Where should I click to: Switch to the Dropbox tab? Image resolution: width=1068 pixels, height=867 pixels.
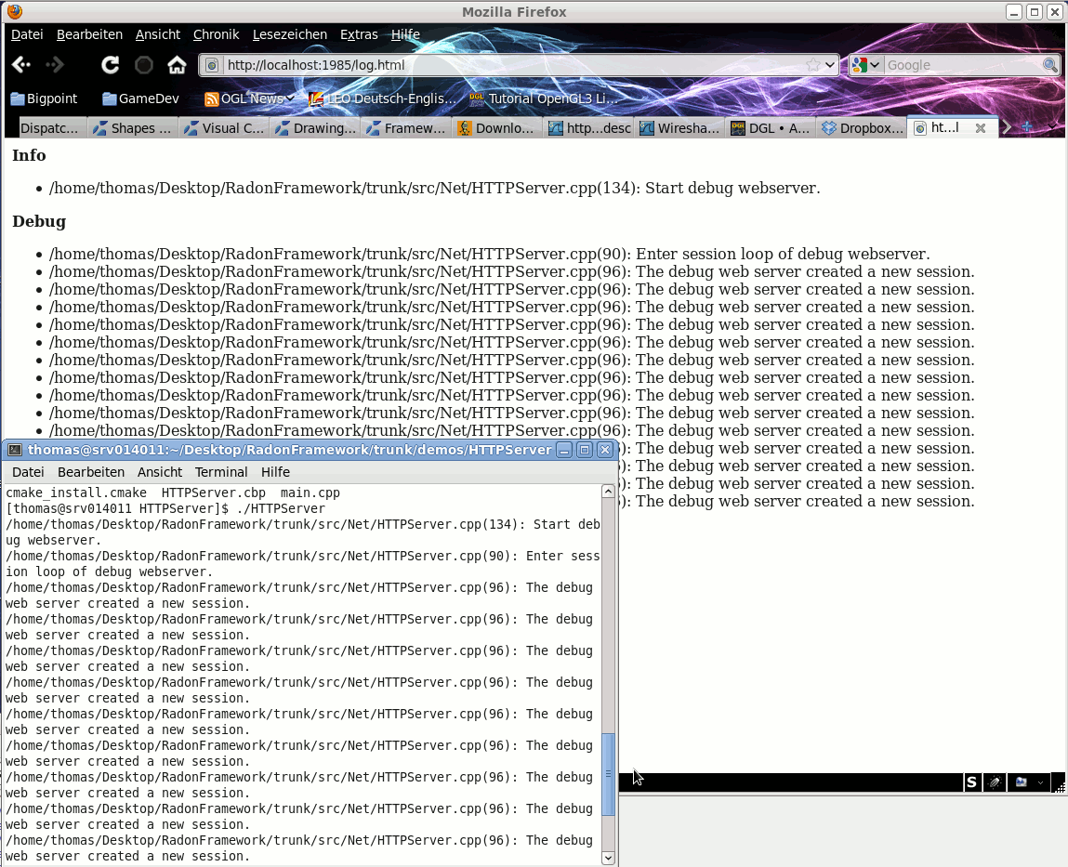[x=863, y=128]
